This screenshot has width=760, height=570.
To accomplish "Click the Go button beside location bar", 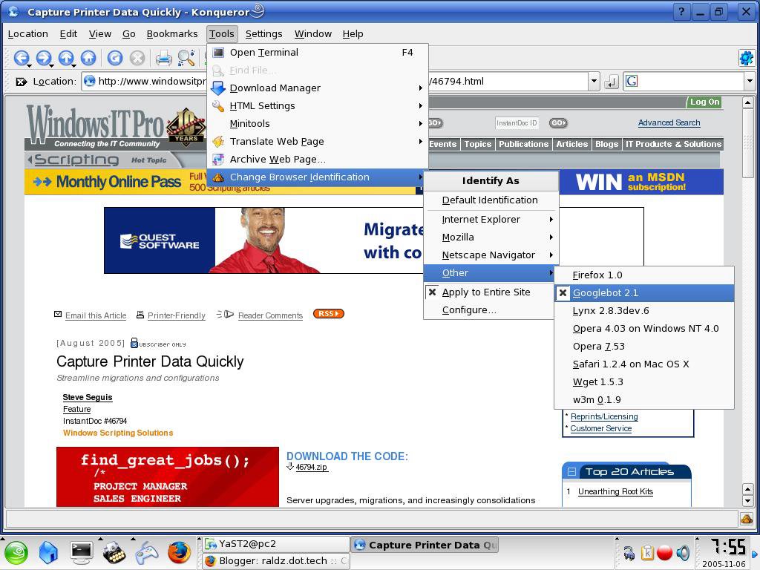I will pos(612,82).
